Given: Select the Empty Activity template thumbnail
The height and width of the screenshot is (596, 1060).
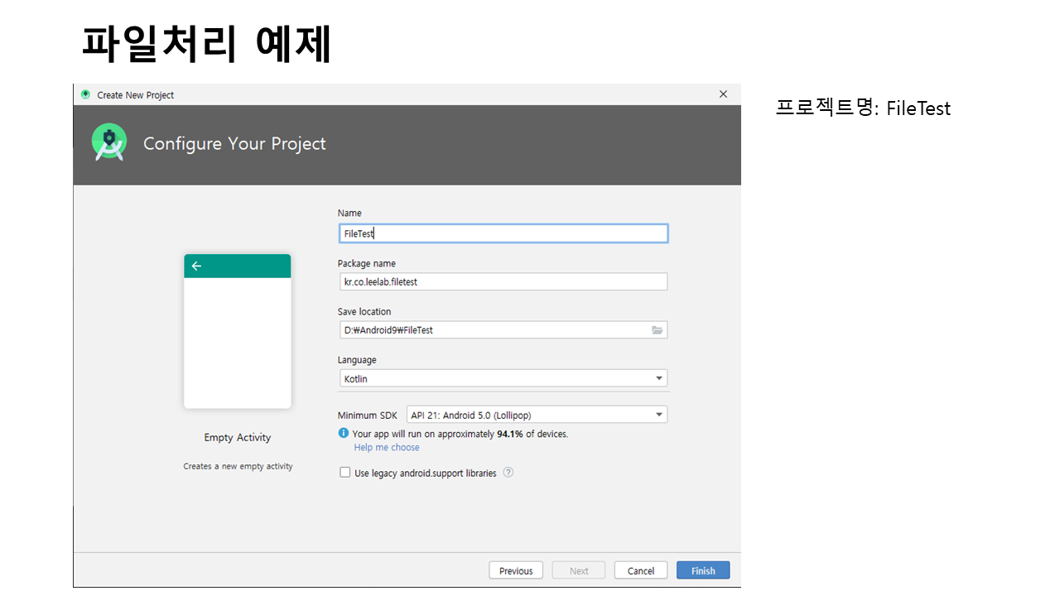Looking at the screenshot, I should (238, 331).
